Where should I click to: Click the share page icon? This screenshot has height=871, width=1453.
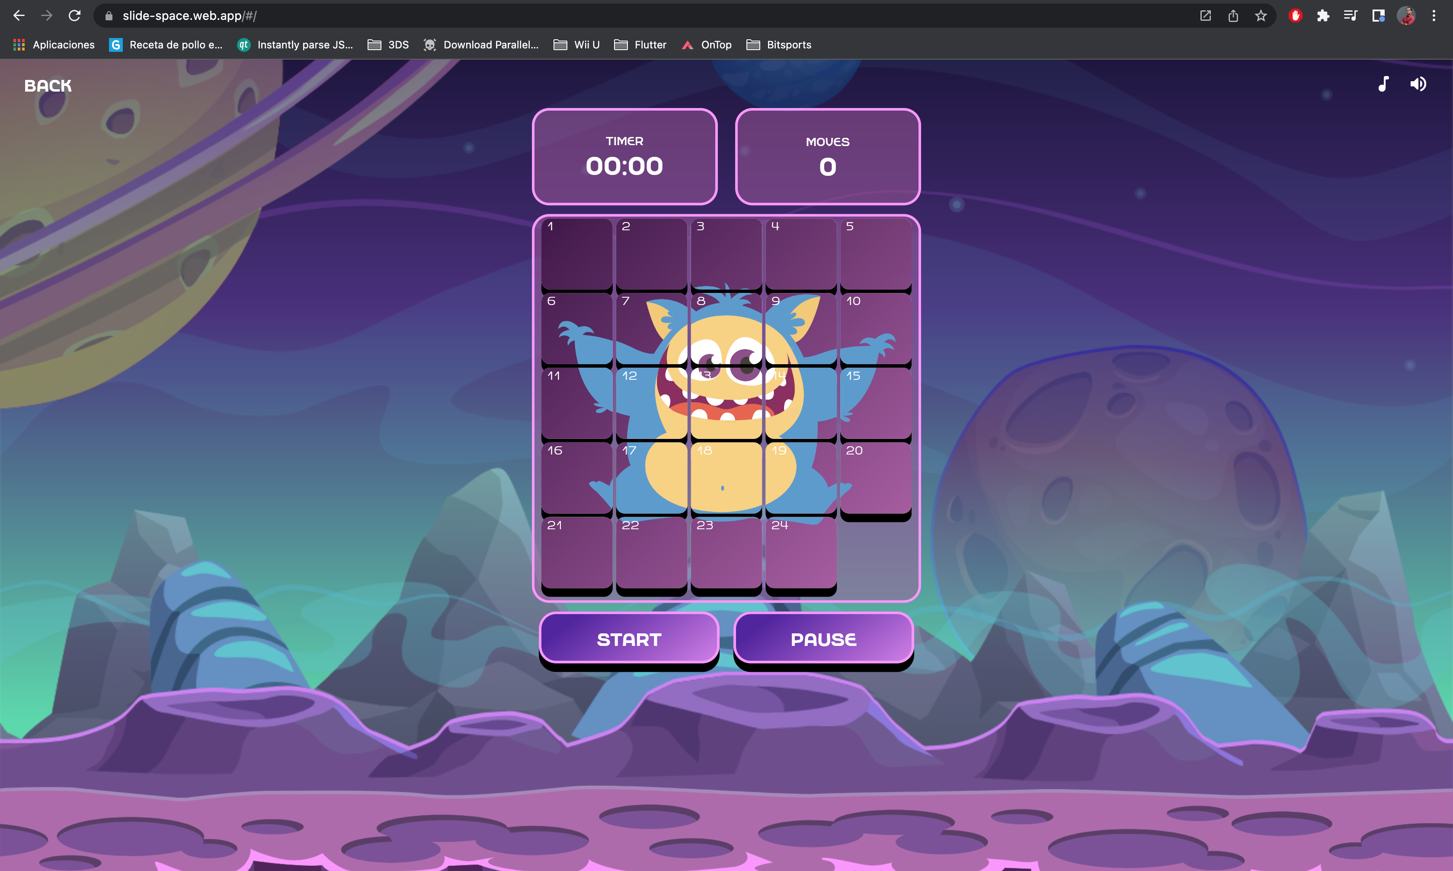pos(1233,16)
